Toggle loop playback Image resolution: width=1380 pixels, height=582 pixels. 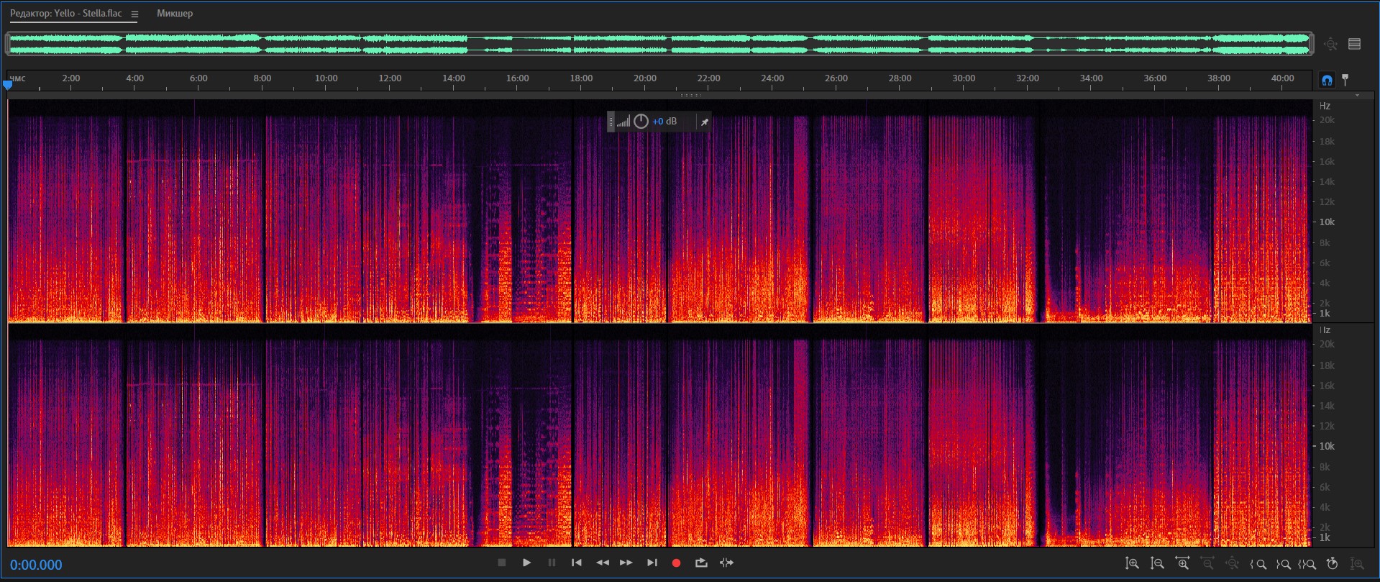(701, 563)
